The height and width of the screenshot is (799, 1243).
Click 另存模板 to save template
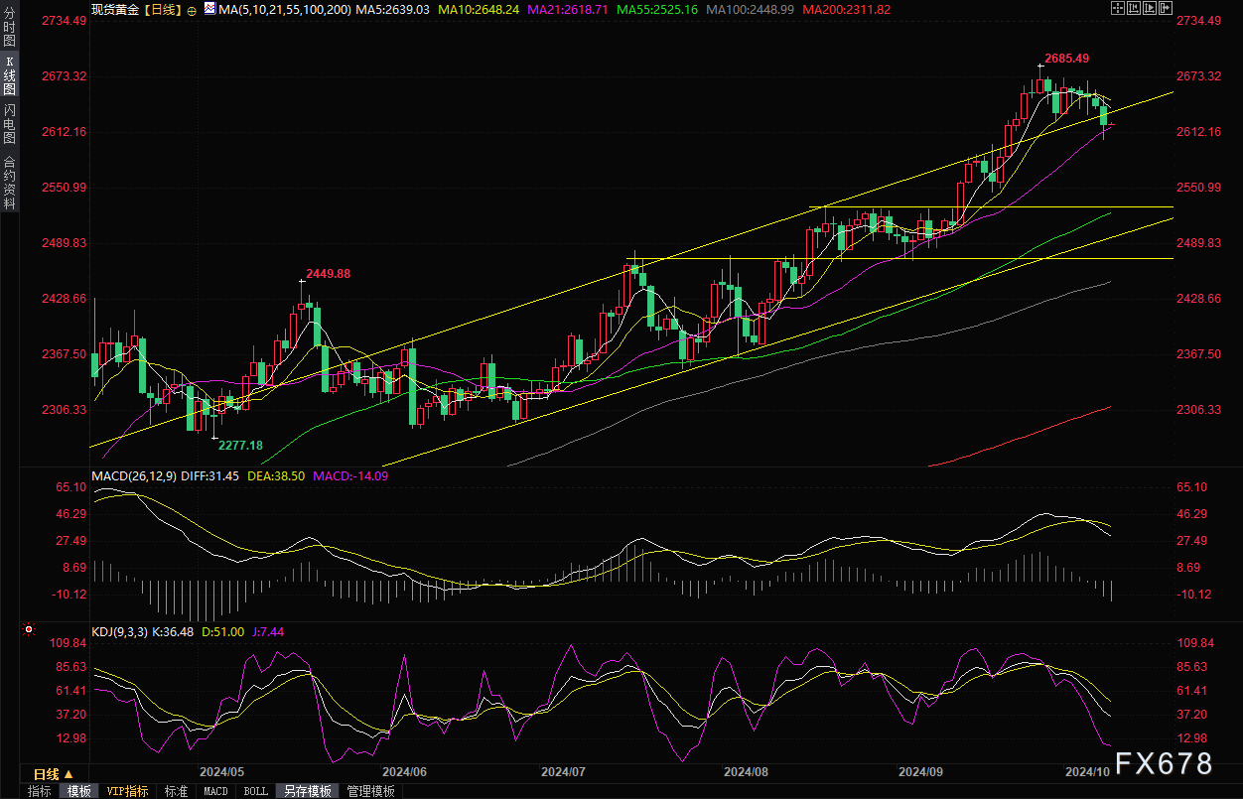pyautogui.click(x=307, y=791)
